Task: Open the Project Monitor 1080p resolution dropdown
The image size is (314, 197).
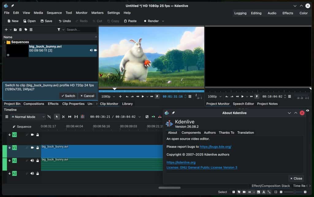Action: 214,97
